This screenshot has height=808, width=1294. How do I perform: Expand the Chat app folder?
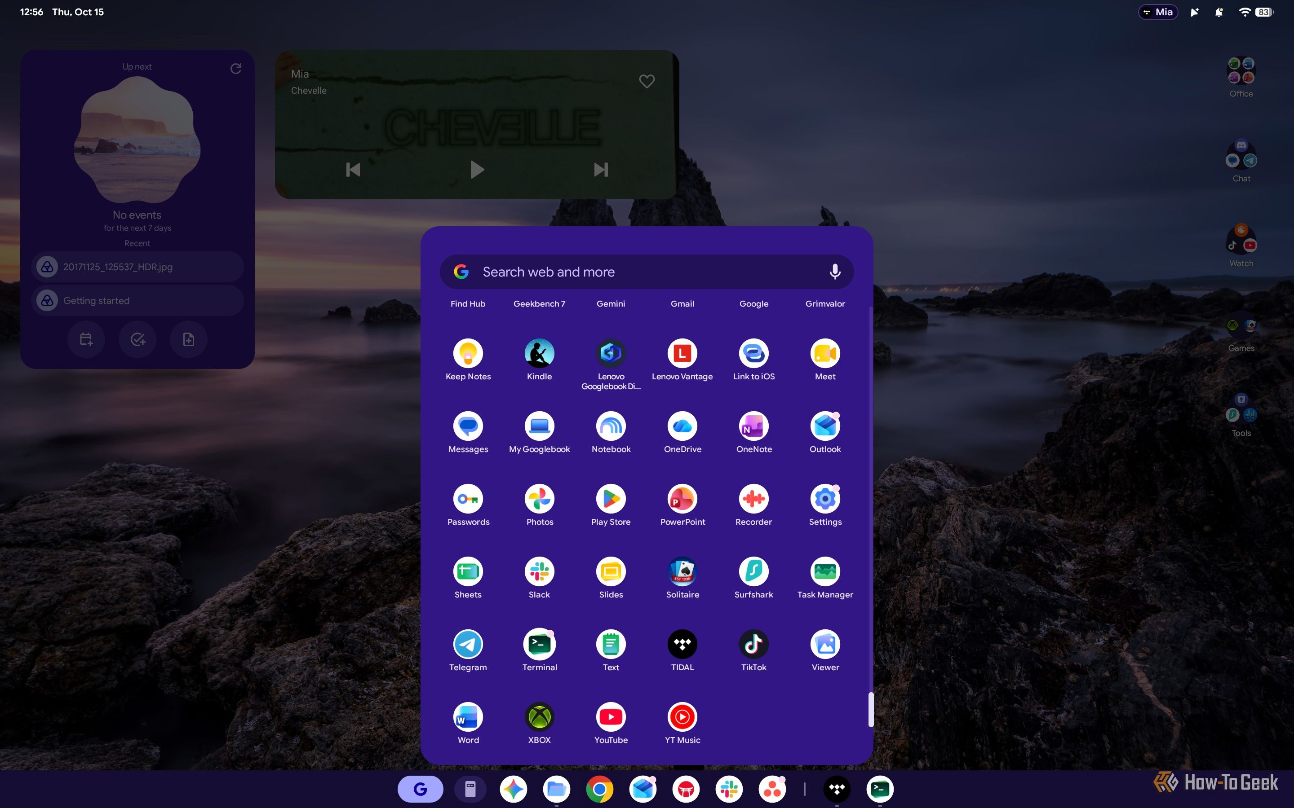[x=1241, y=155]
